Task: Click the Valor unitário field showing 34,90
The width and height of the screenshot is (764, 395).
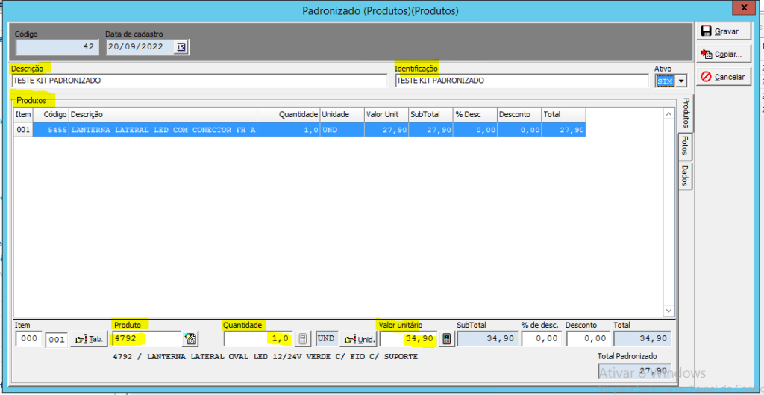Action: 408,339
